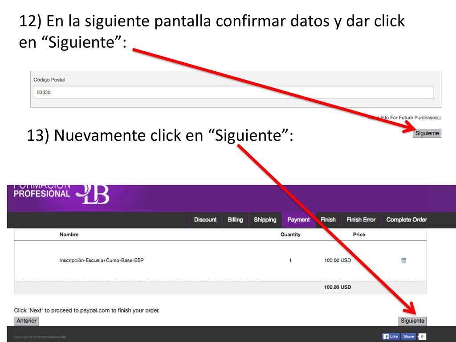Viewport: 456px width, 342px height.
Task: Open the Complete Order tab
Action: click(x=407, y=220)
